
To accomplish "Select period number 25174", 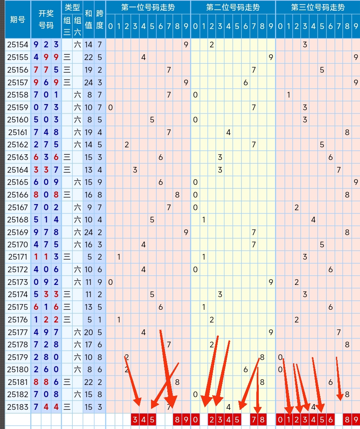I will (x=18, y=294).
